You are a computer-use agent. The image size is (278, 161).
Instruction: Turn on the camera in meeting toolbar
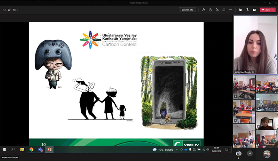point(240,10)
